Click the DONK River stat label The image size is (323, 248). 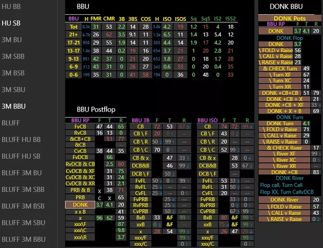click(284, 200)
